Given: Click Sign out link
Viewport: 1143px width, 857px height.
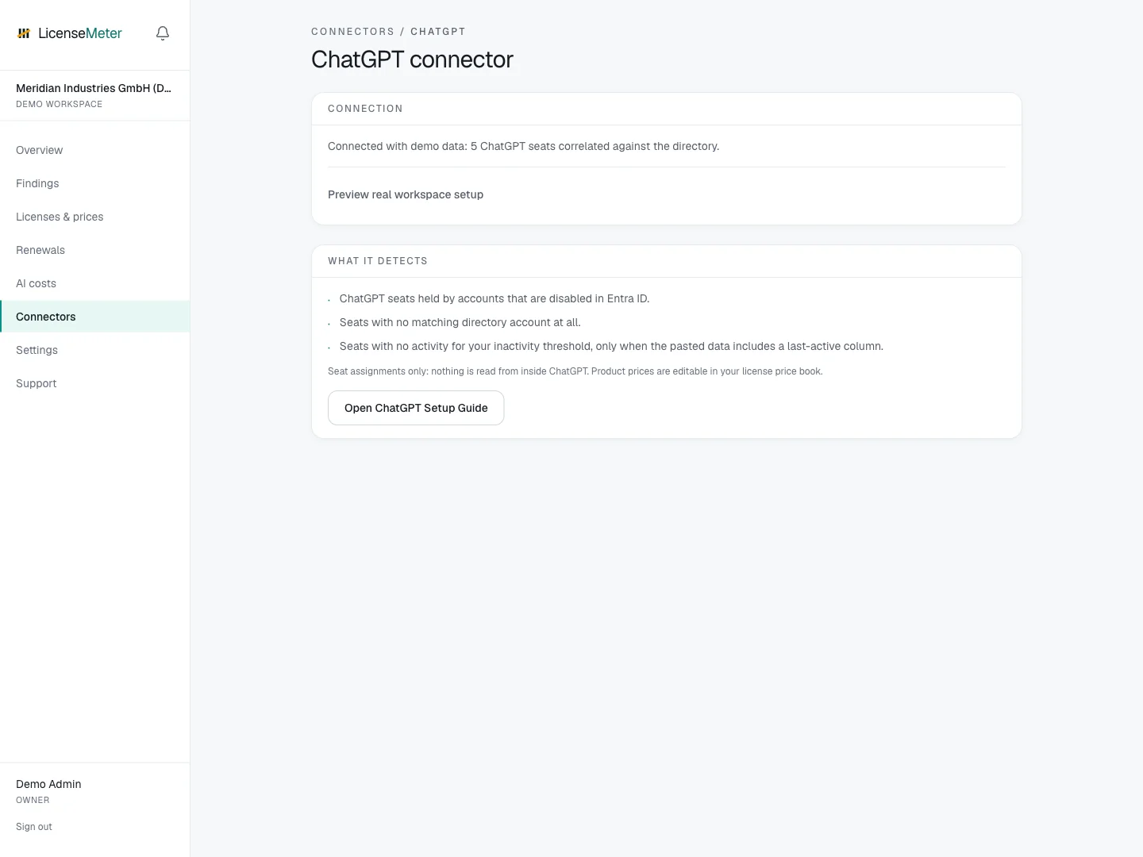Looking at the screenshot, I should 34,827.
